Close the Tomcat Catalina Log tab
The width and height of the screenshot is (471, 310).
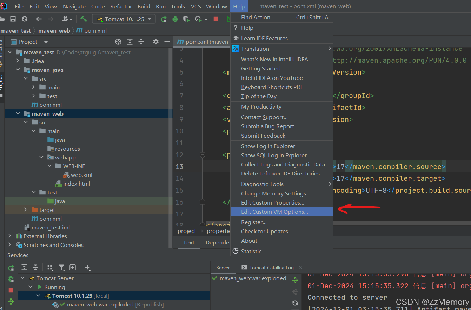point(300,267)
